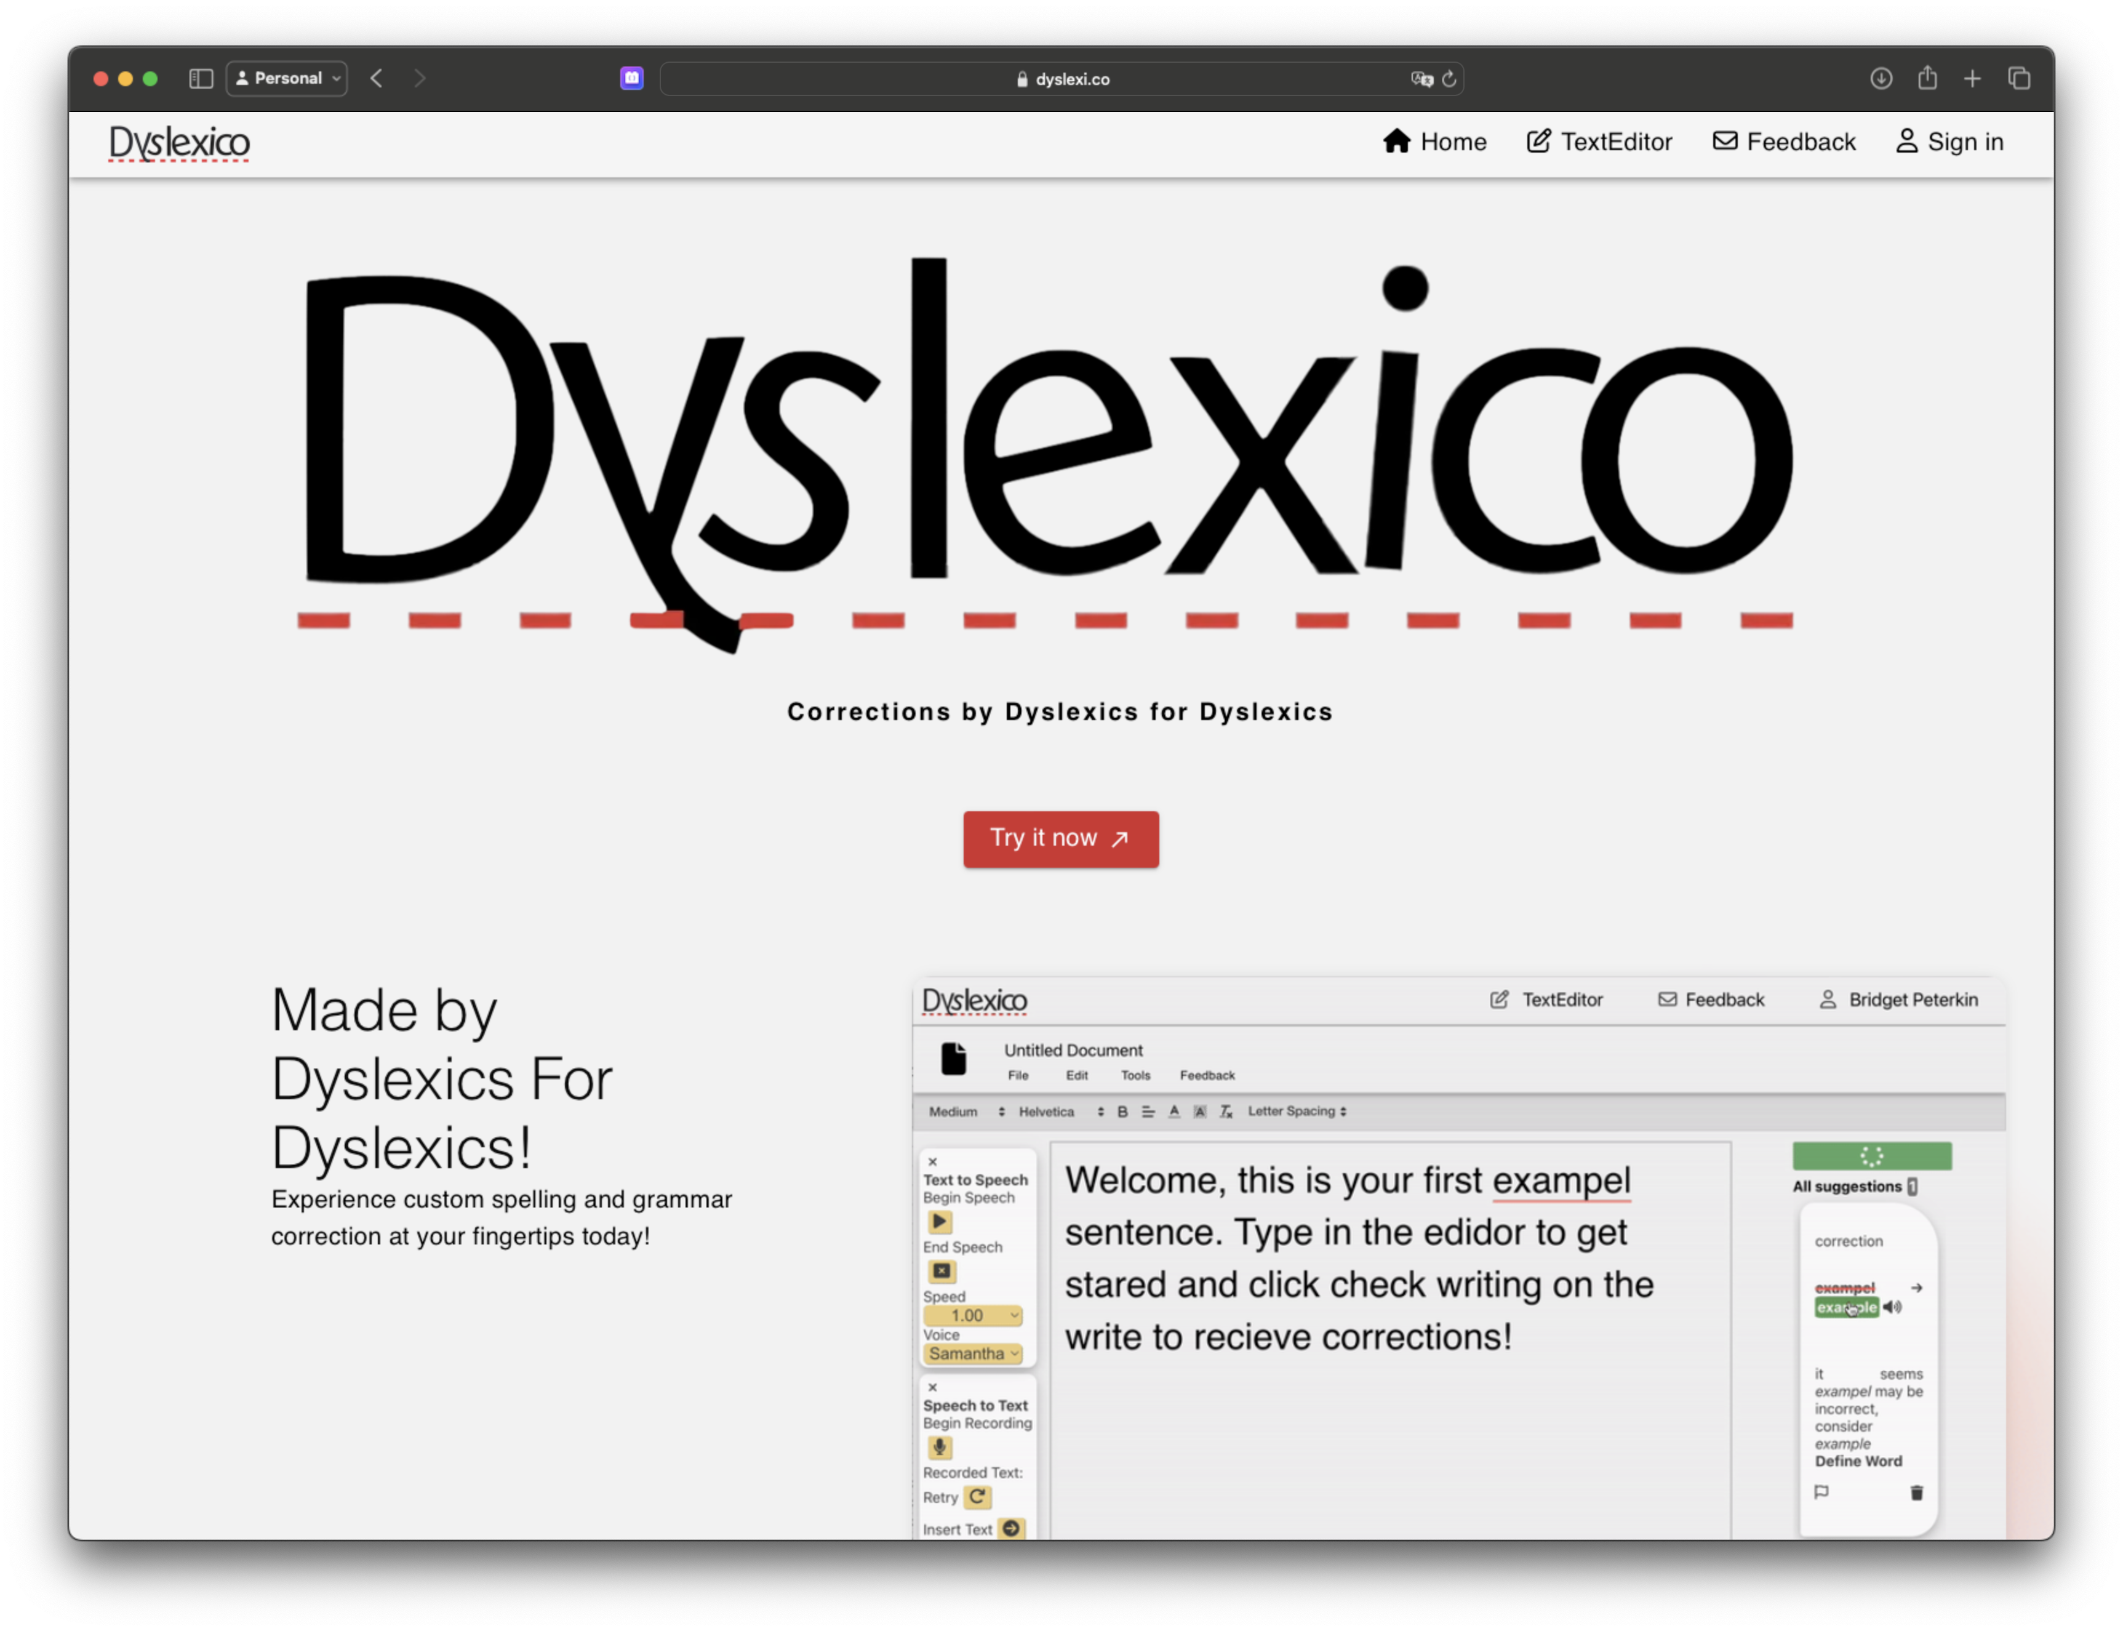The image size is (2123, 1631).
Task: Go to Home in the top navigation
Action: (1435, 142)
